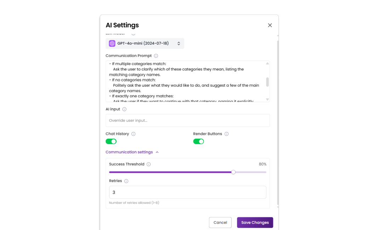
Task: Show info for Chat History
Action: [134, 134]
